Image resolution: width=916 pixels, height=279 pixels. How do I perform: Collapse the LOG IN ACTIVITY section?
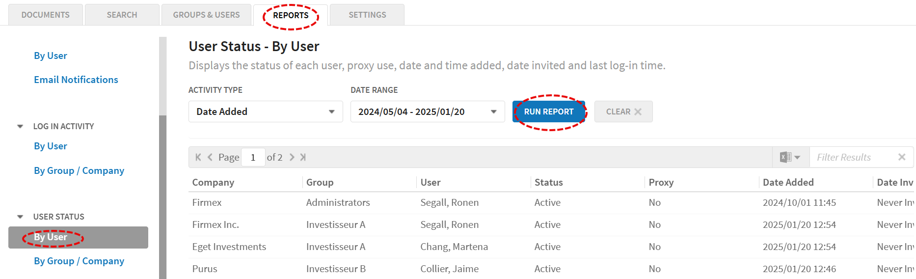(x=20, y=126)
